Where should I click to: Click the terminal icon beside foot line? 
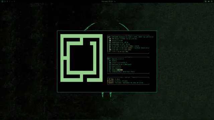[110, 66]
